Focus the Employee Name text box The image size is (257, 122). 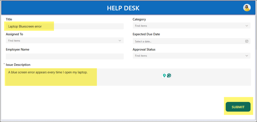(x=65, y=56)
